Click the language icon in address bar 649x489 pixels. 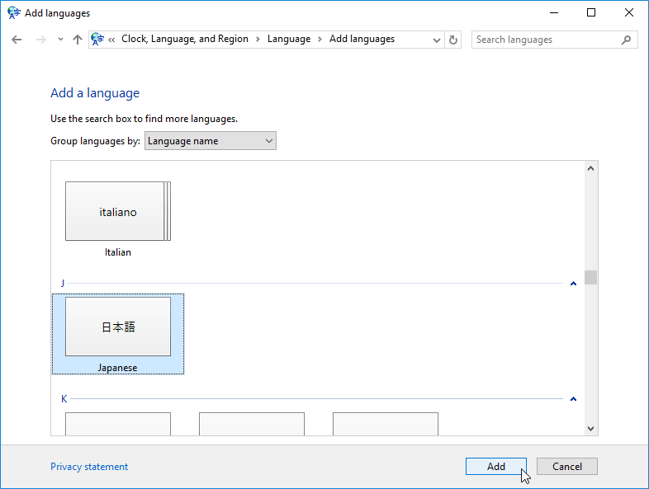[98, 40]
